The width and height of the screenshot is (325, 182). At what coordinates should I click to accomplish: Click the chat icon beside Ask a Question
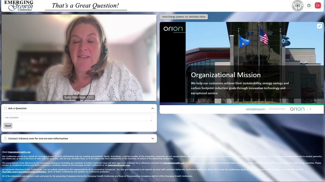pyautogui.click(x=6, y=108)
